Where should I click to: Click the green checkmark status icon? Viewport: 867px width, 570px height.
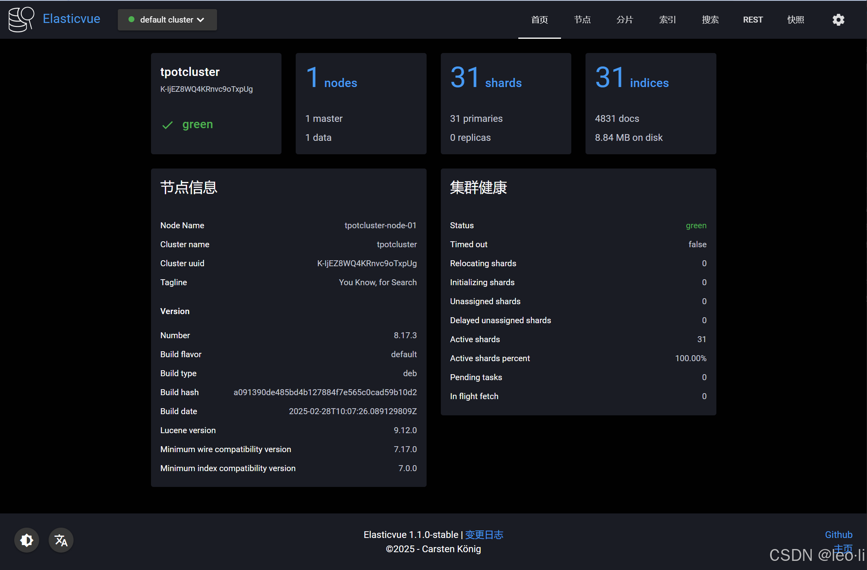168,125
